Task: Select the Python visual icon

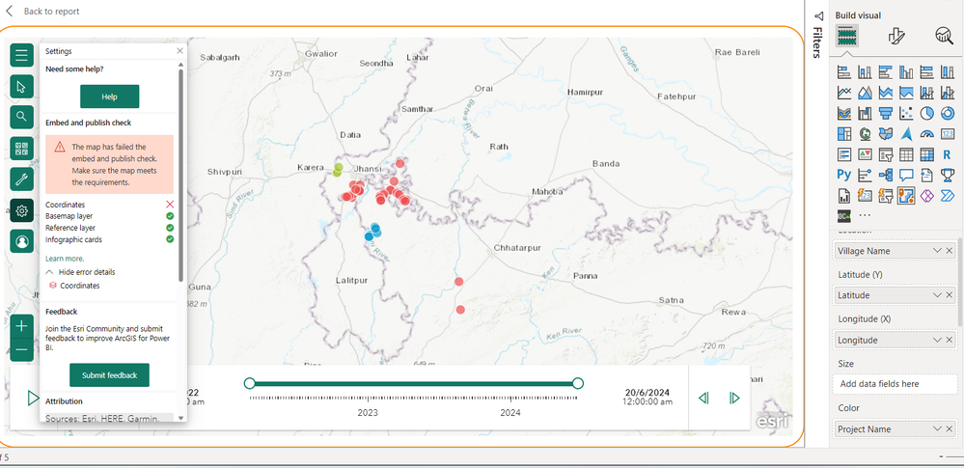Action: pyautogui.click(x=844, y=175)
